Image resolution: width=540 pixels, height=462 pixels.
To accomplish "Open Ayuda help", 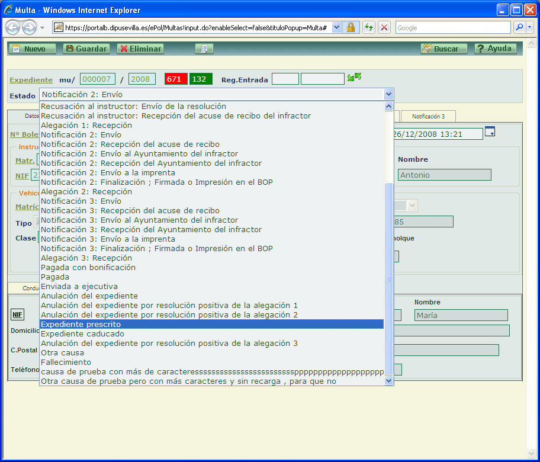I will [495, 49].
